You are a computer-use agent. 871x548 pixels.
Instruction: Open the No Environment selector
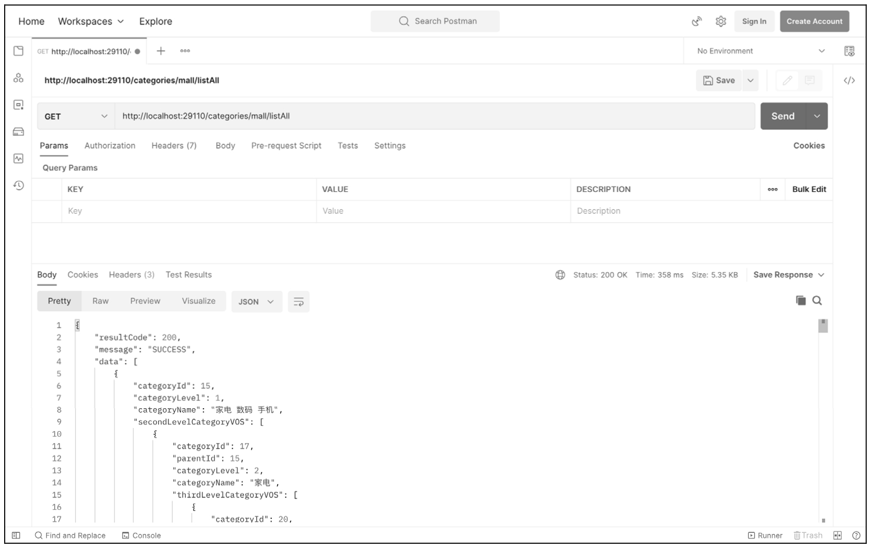tap(760, 51)
